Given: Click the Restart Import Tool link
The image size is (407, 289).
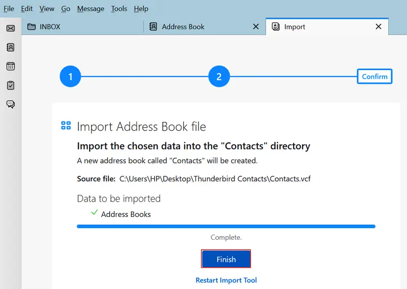Looking at the screenshot, I should [x=226, y=280].
